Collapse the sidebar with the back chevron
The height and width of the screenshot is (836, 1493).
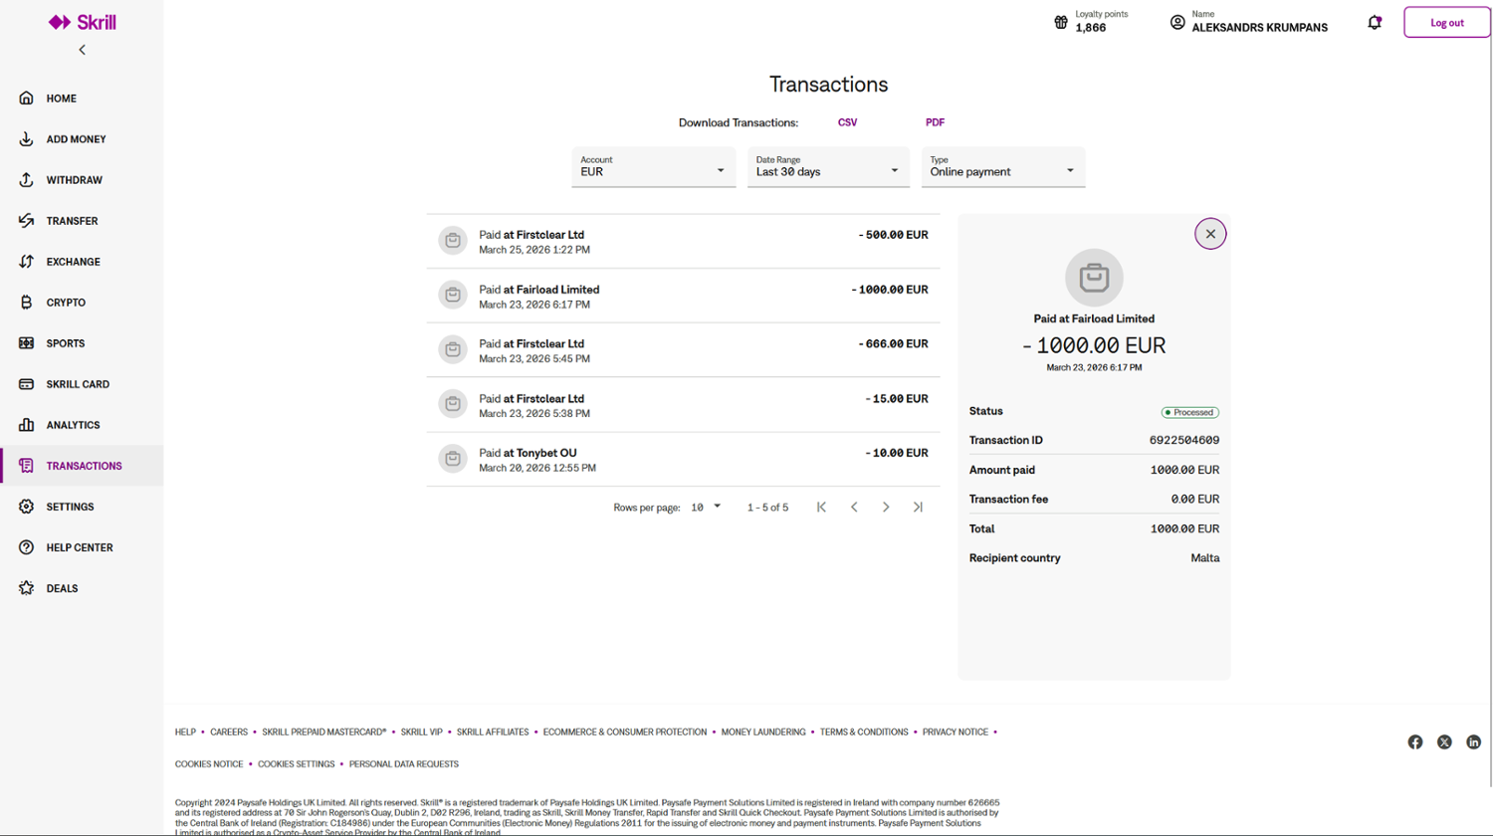click(83, 50)
